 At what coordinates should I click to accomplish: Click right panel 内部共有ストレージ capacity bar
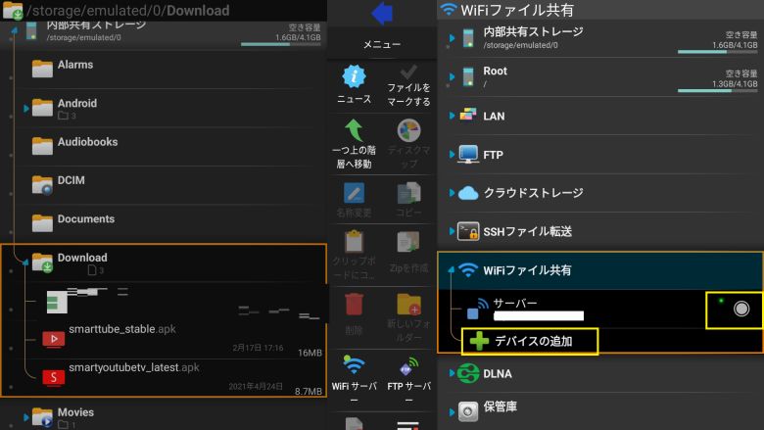[717, 52]
